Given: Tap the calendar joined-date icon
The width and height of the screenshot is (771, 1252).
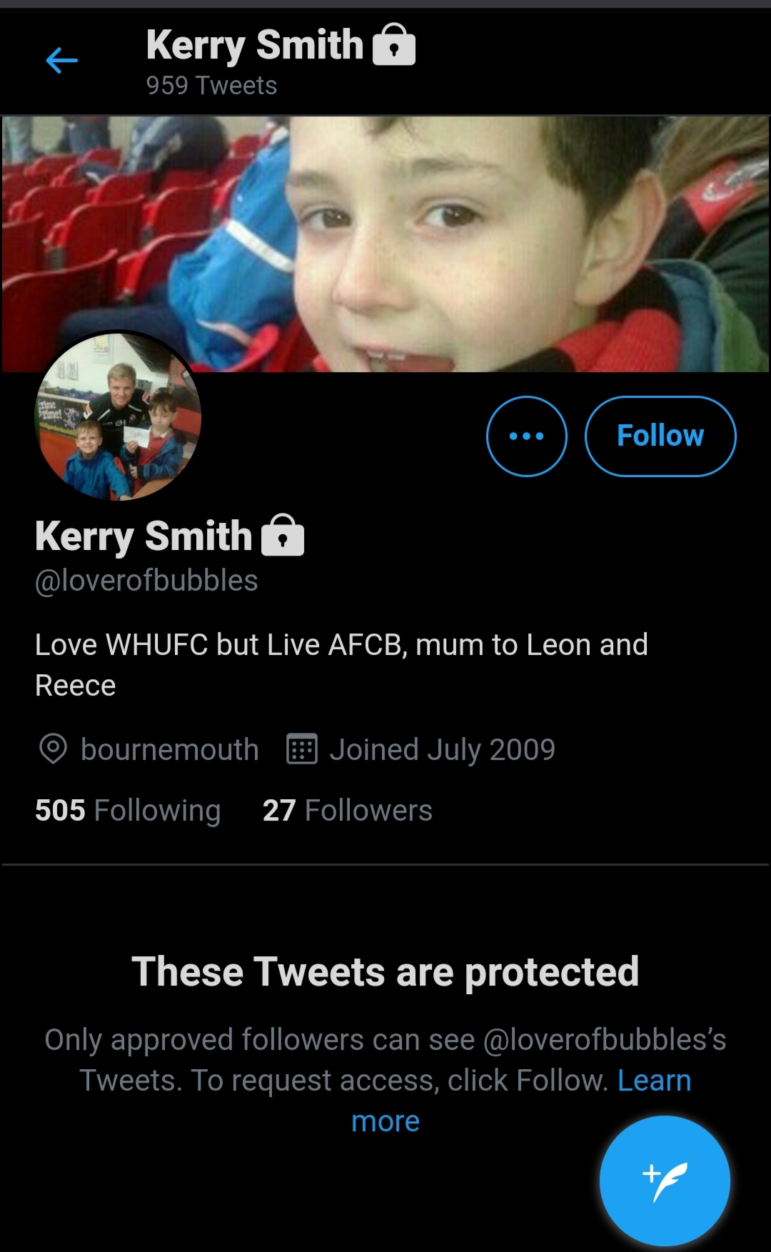Looking at the screenshot, I should (x=302, y=749).
